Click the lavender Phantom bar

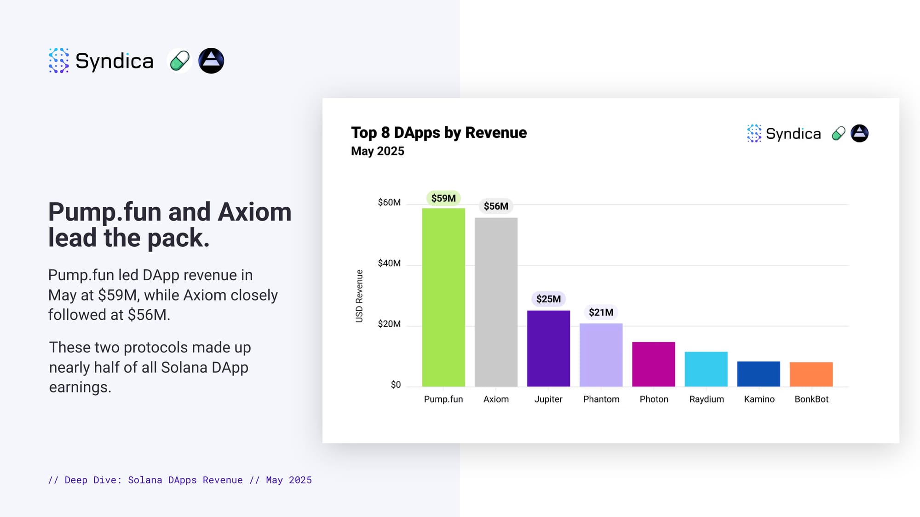click(x=601, y=355)
